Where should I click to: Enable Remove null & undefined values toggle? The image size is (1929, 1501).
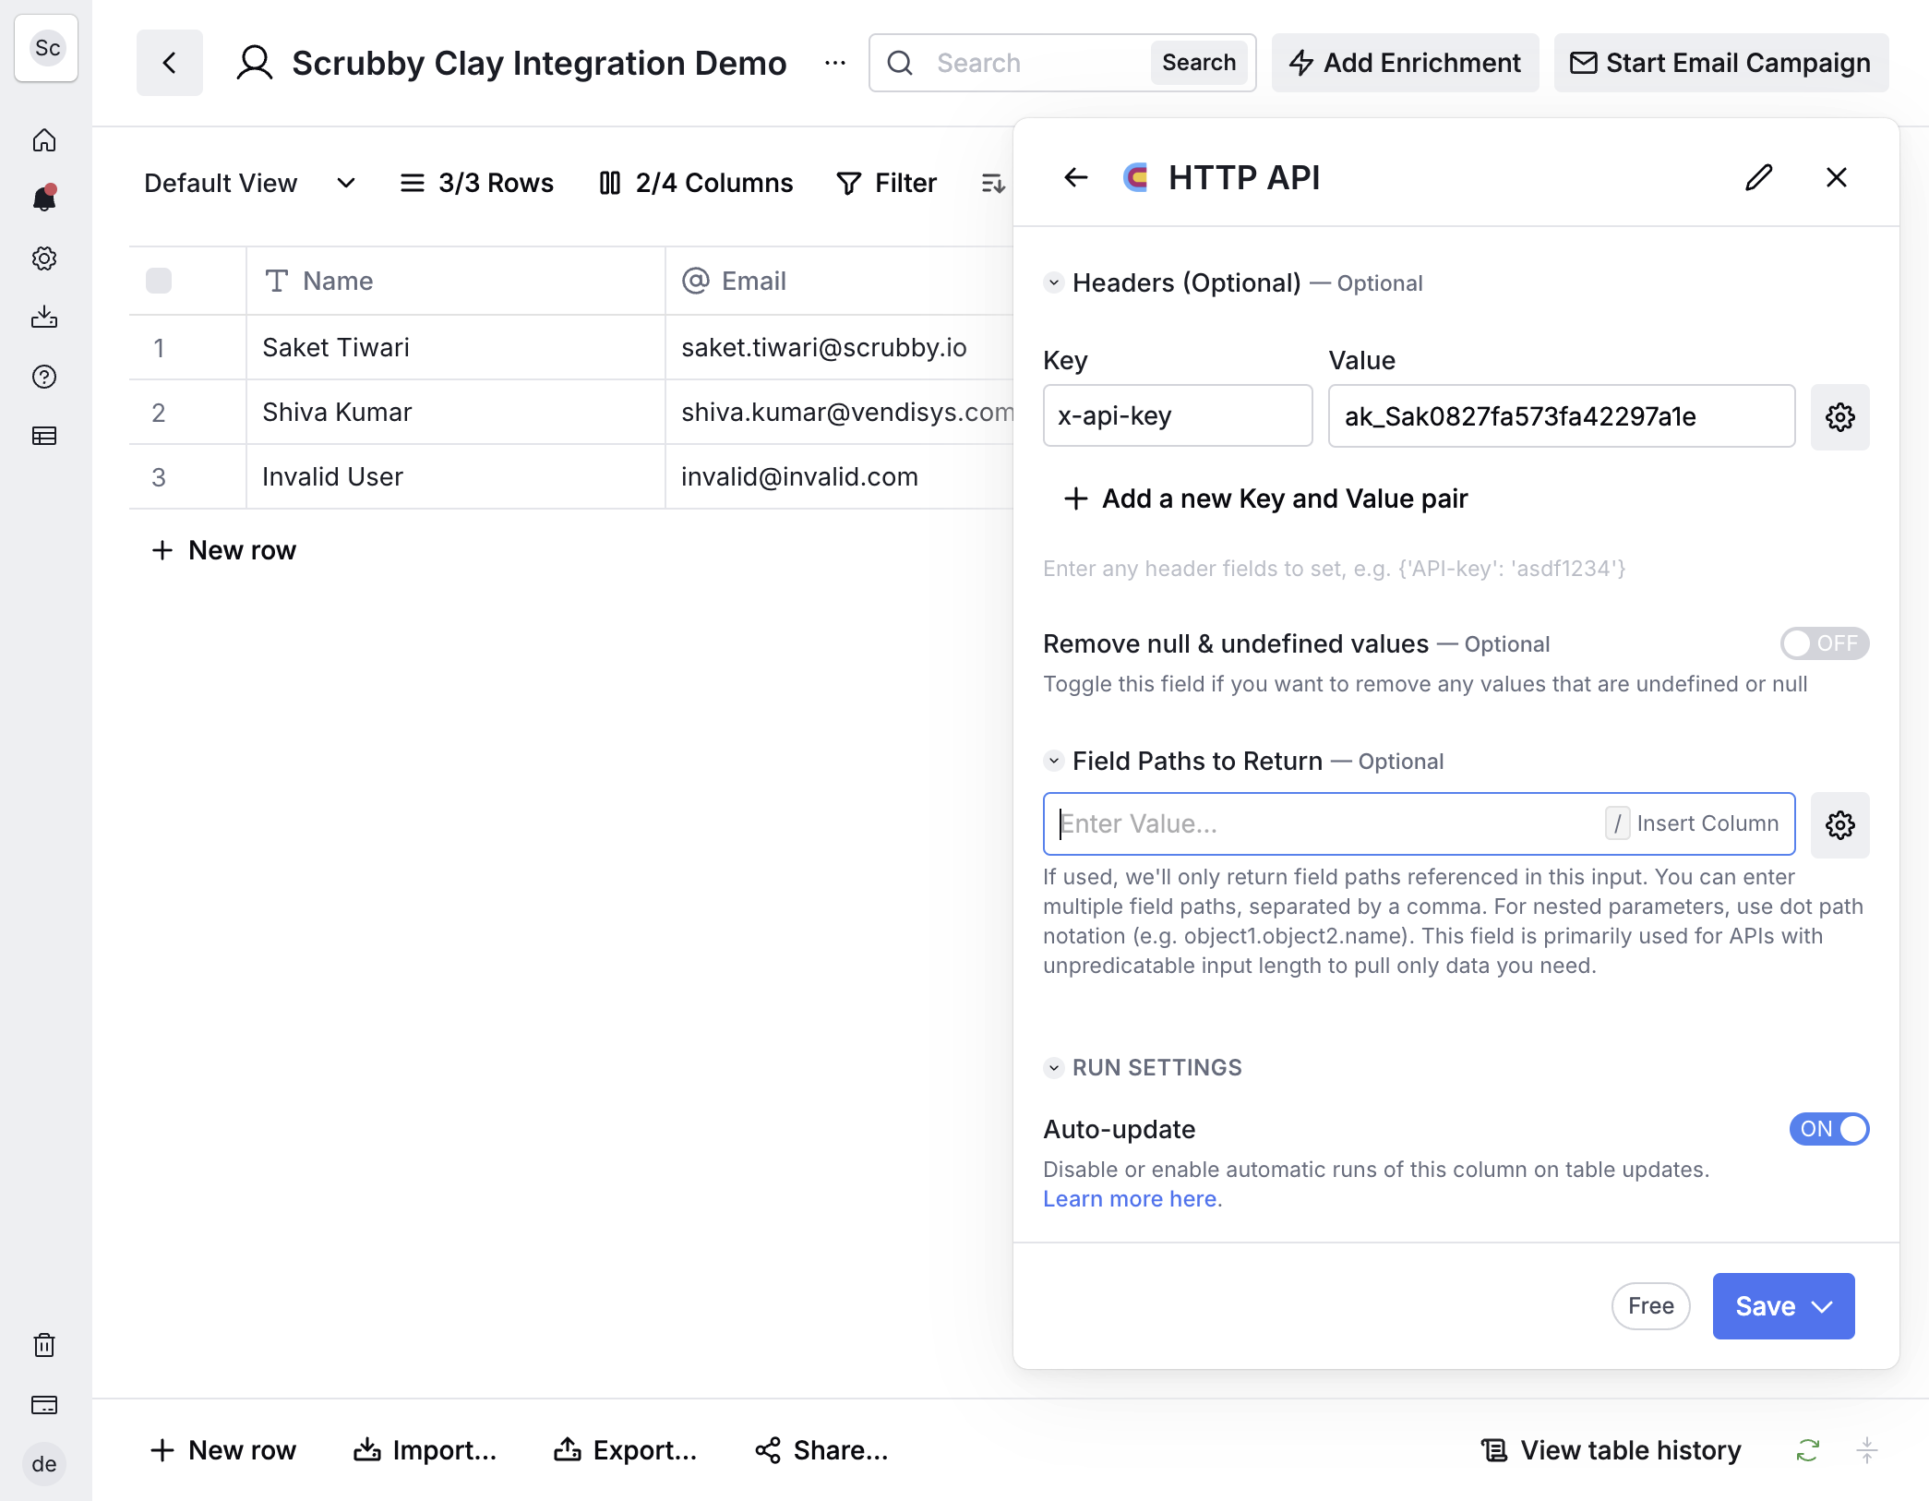[1824, 643]
